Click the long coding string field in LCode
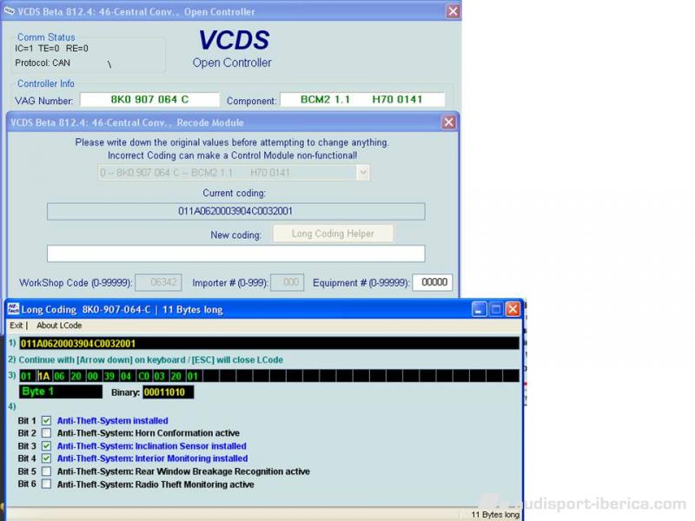The height and width of the screenshot is (521, 695). (269, 343)
